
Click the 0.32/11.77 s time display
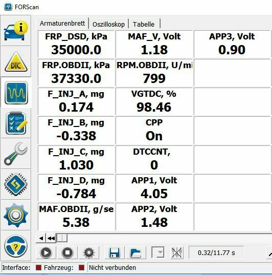pyautogui.click(x=216, y=252)
